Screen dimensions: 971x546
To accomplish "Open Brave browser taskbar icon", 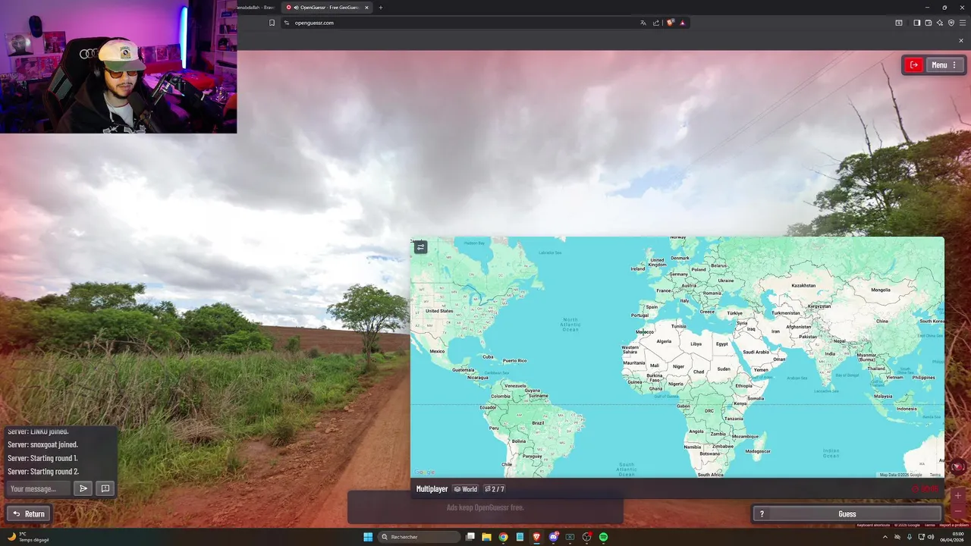I will [x=536, y=537].
